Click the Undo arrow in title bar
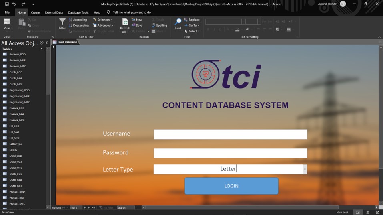This screenshot has width=383, height=215. click(14, 4)
